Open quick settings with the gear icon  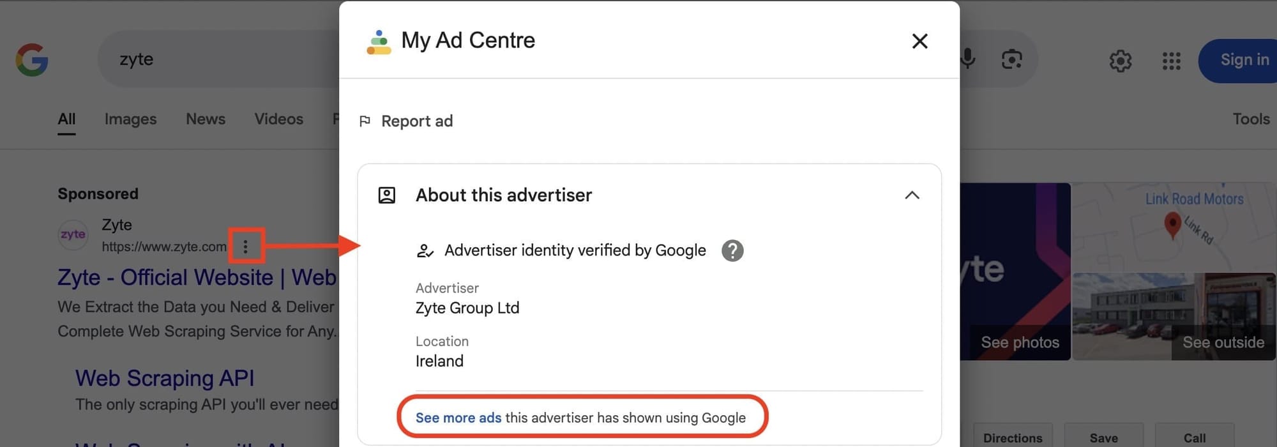1121,61
